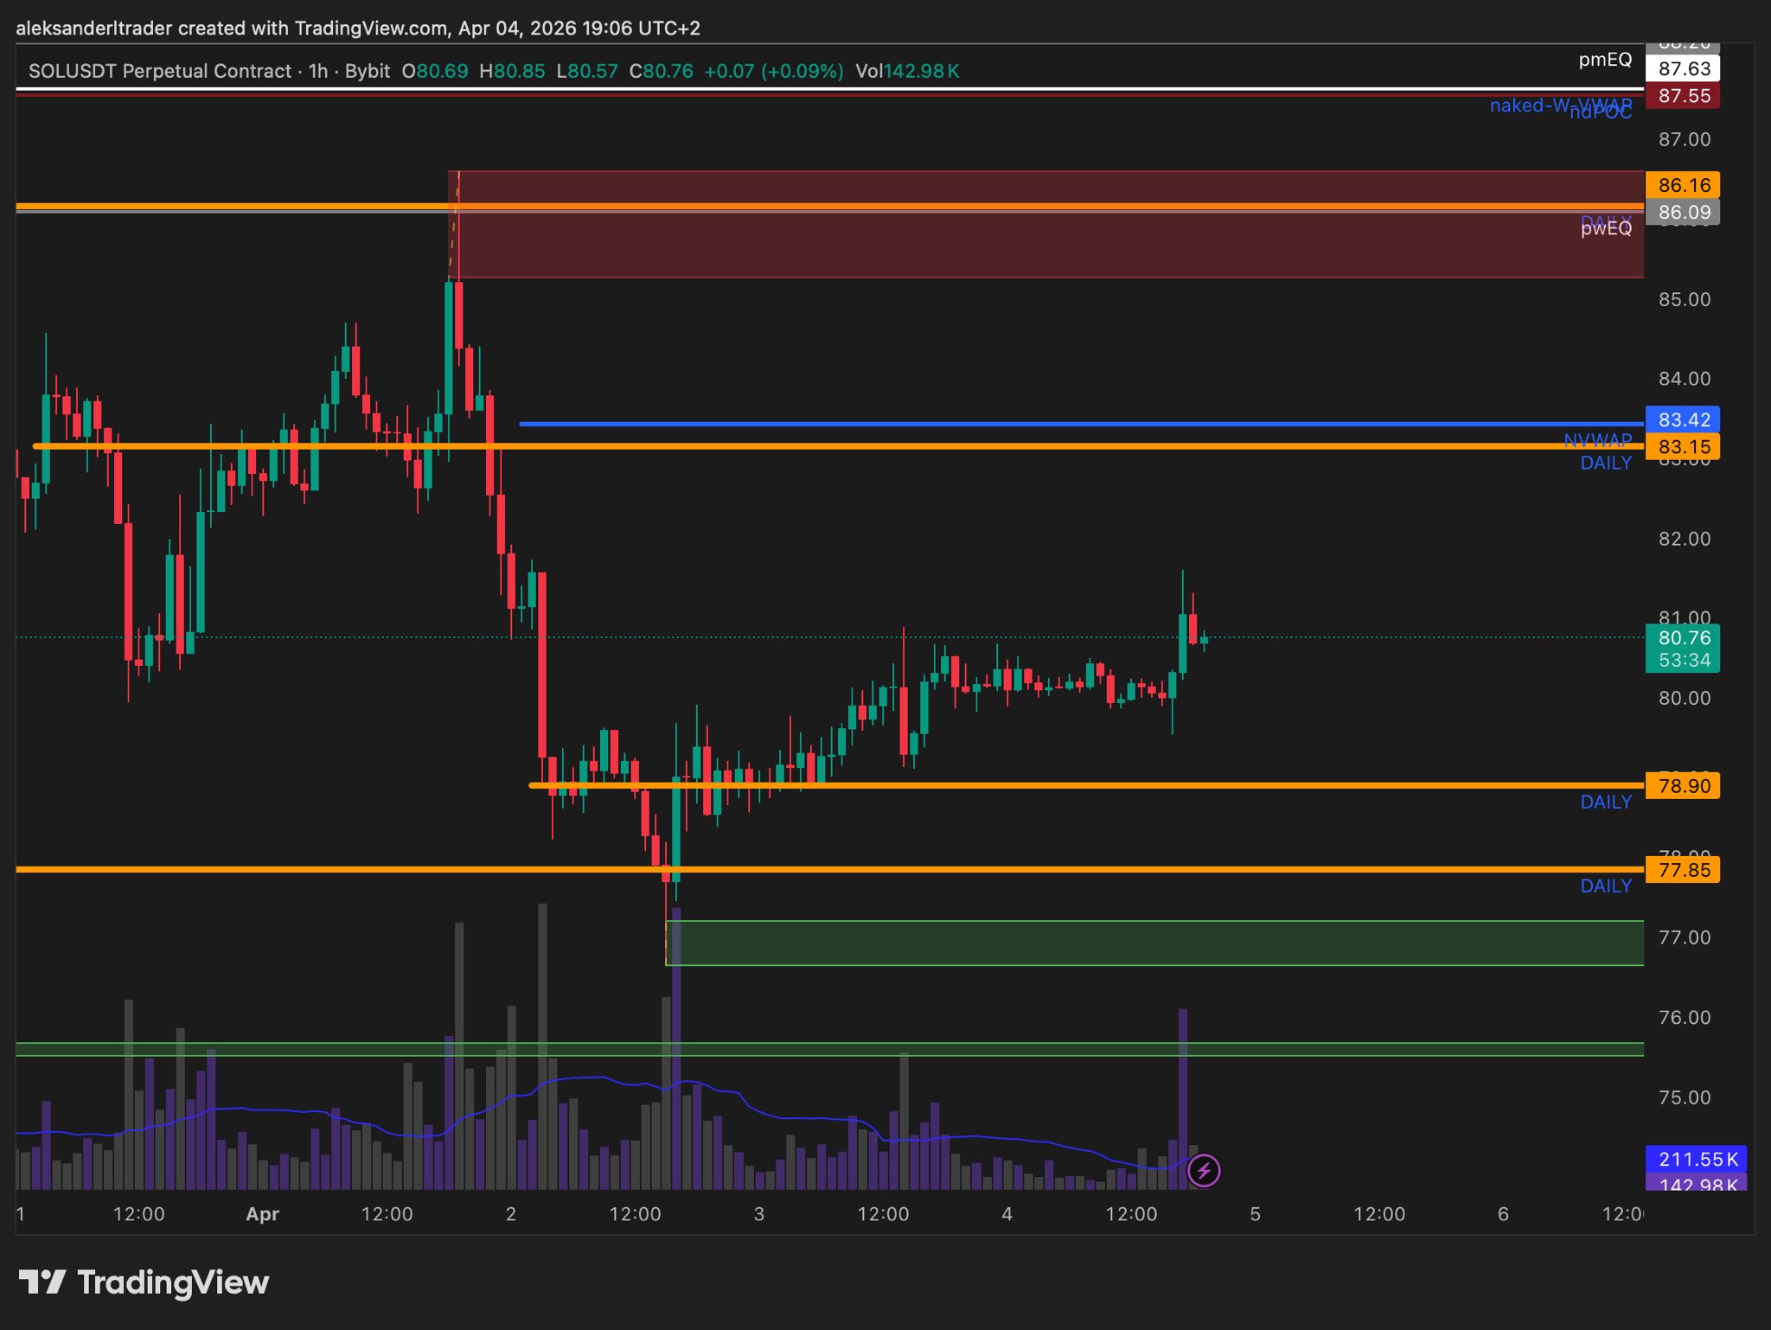Select the orange 78.90 daily level tag
This screenshot has width=1771, height=1330.
[1683, 786]
